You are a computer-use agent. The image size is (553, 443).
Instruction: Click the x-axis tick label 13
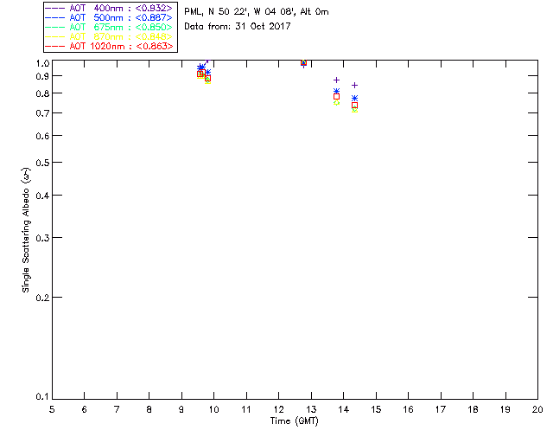[x=311, y=409]
